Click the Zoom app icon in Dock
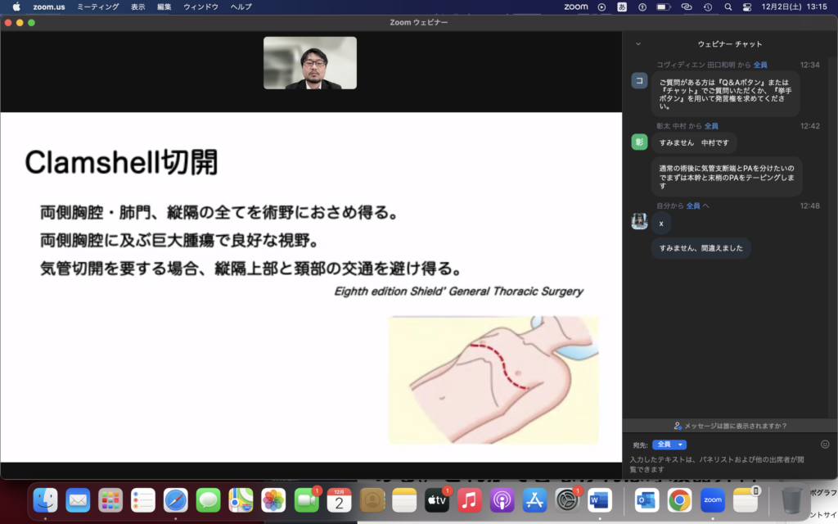Image resolution: width=838 pixels, height=524 pixels. [712, 499]
